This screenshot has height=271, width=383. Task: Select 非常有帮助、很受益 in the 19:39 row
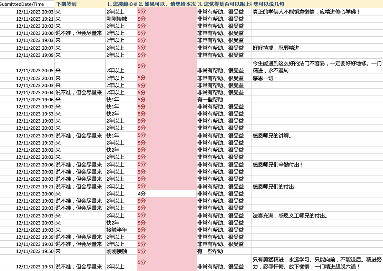pyautogui.click(x=221, y=237)
